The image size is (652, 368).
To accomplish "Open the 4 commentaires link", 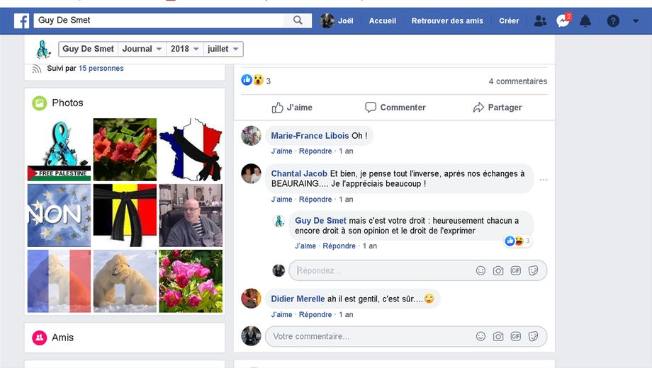I will pos(517,81).
